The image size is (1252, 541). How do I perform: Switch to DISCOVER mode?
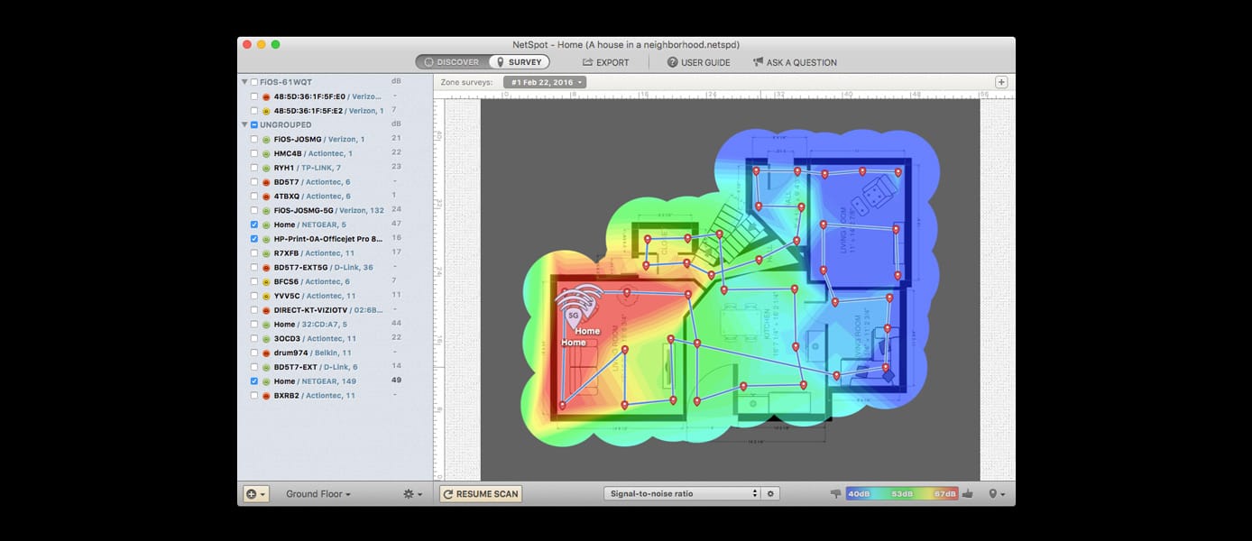coord(453,62)
